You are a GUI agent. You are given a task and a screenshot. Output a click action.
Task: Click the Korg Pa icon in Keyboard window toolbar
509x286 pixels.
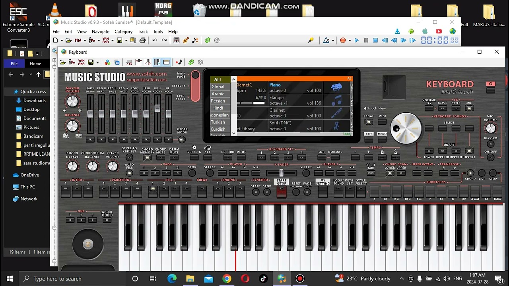point(72,62)
